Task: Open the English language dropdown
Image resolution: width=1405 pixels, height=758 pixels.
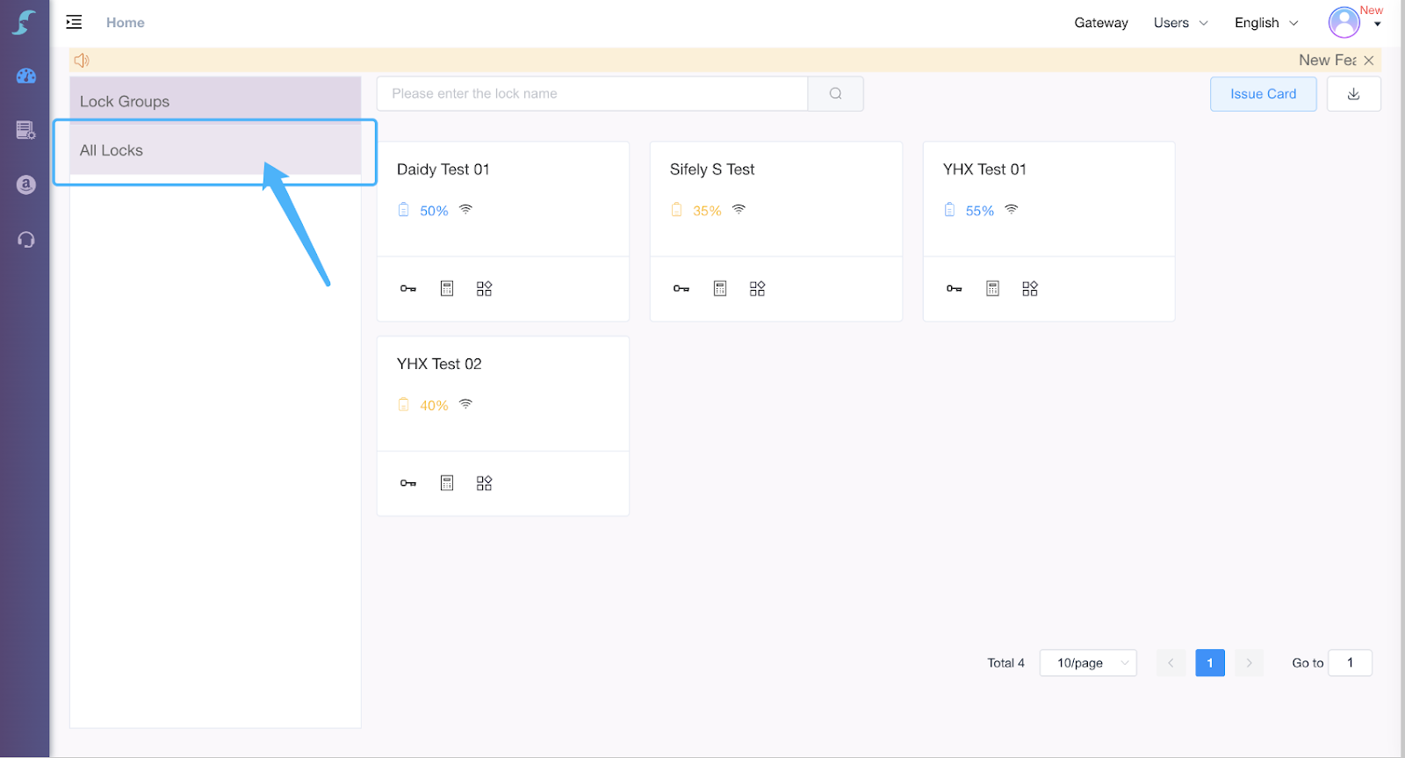Action: (1266, 23)
